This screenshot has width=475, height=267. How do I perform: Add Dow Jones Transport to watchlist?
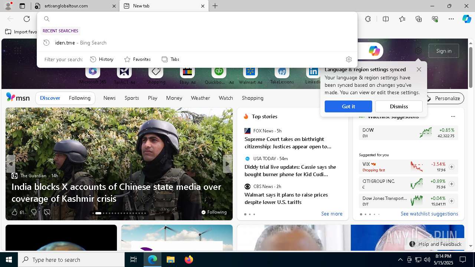point(452,201)
